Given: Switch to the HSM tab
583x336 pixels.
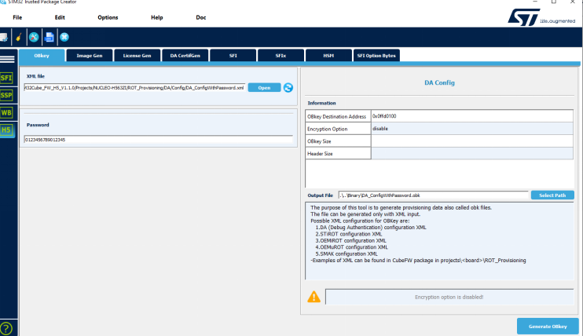Looking at the screenshot, I should 328,56.
